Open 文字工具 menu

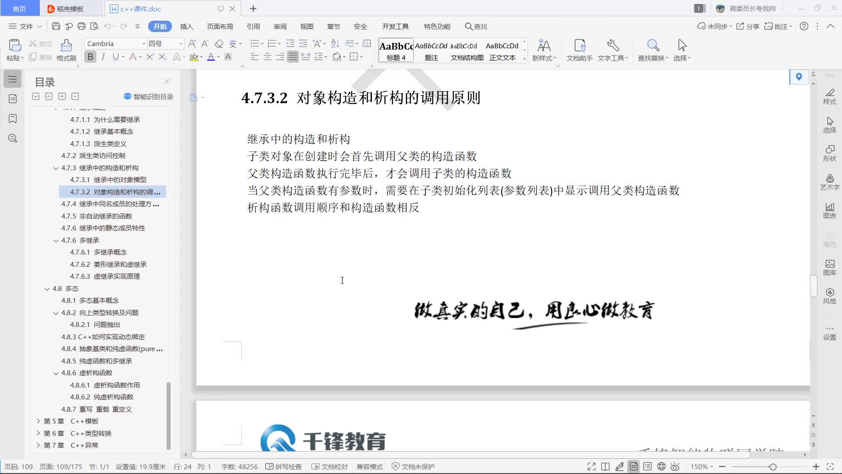click(613, 50)
